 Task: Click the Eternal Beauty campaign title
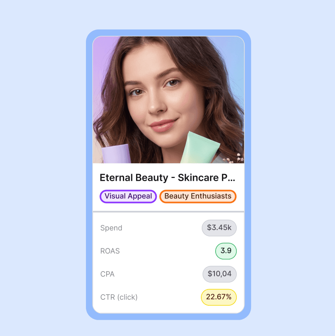167,178
